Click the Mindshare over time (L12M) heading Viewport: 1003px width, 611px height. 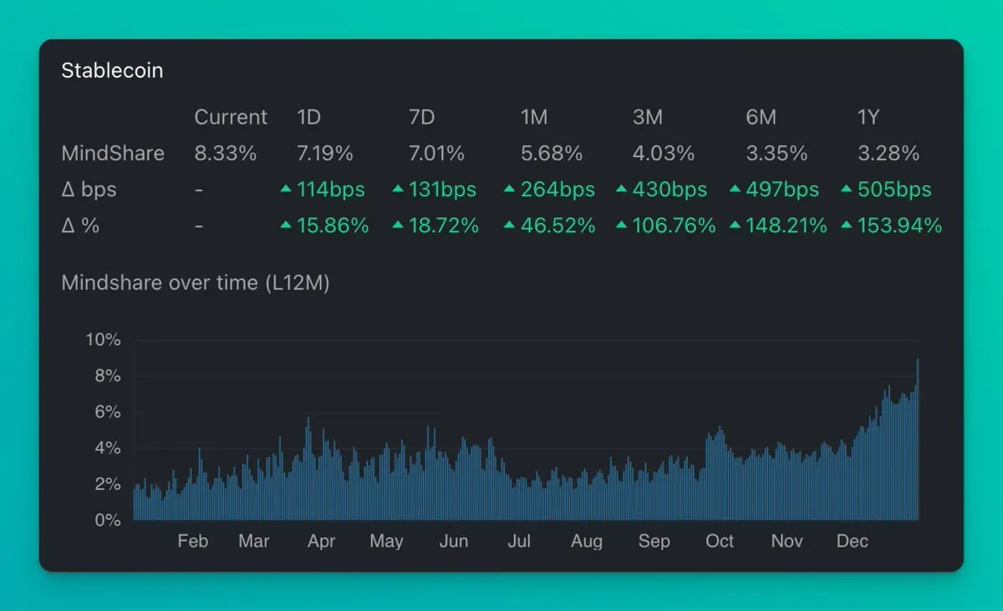[x=196, y=283]
